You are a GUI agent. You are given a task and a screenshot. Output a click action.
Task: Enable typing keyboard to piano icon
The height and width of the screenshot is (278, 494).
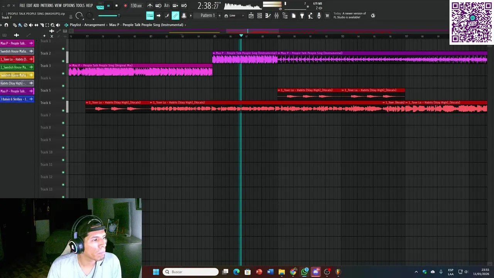pos(150,15)
